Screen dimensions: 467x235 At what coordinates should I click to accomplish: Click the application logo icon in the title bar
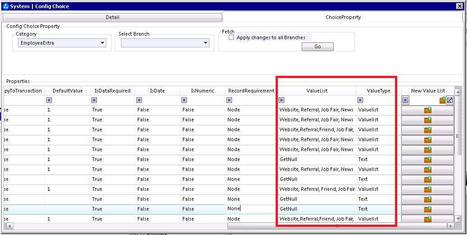6,6
